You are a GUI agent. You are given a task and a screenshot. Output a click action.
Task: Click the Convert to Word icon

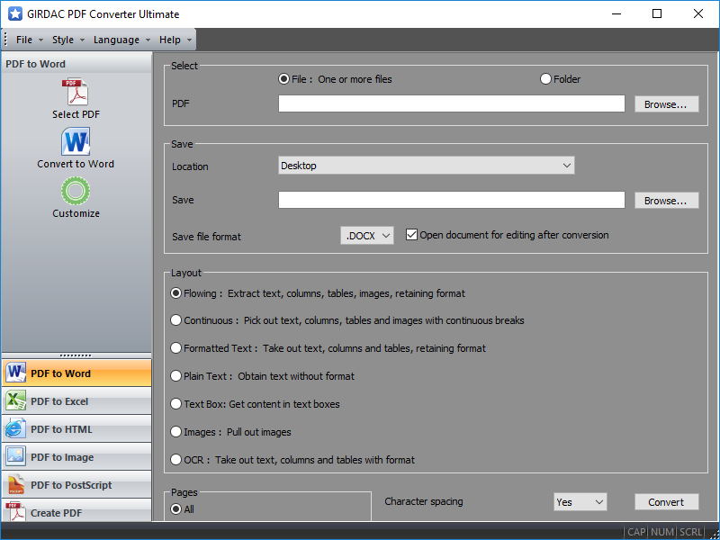(x=76, y=142)
